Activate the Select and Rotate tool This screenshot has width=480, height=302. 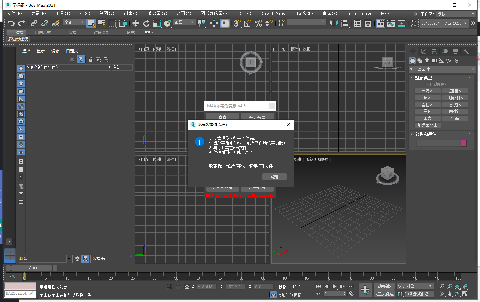[x=146, y=23]
